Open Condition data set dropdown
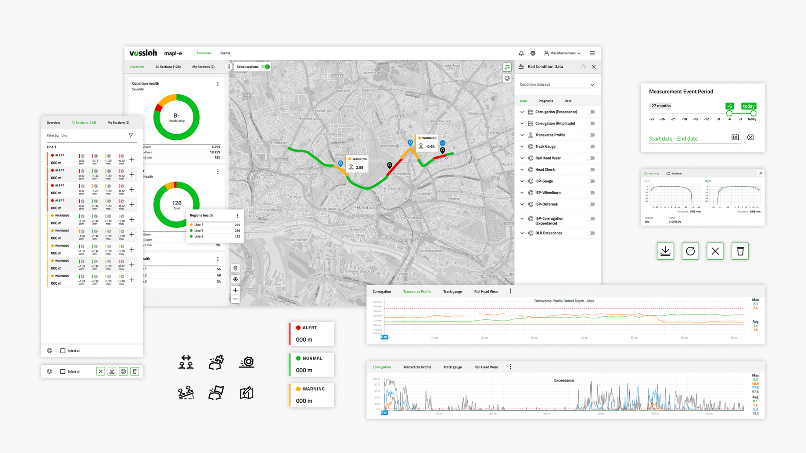Screen dimensions: 806x453 pyautogui.click(x=557, y=85)
